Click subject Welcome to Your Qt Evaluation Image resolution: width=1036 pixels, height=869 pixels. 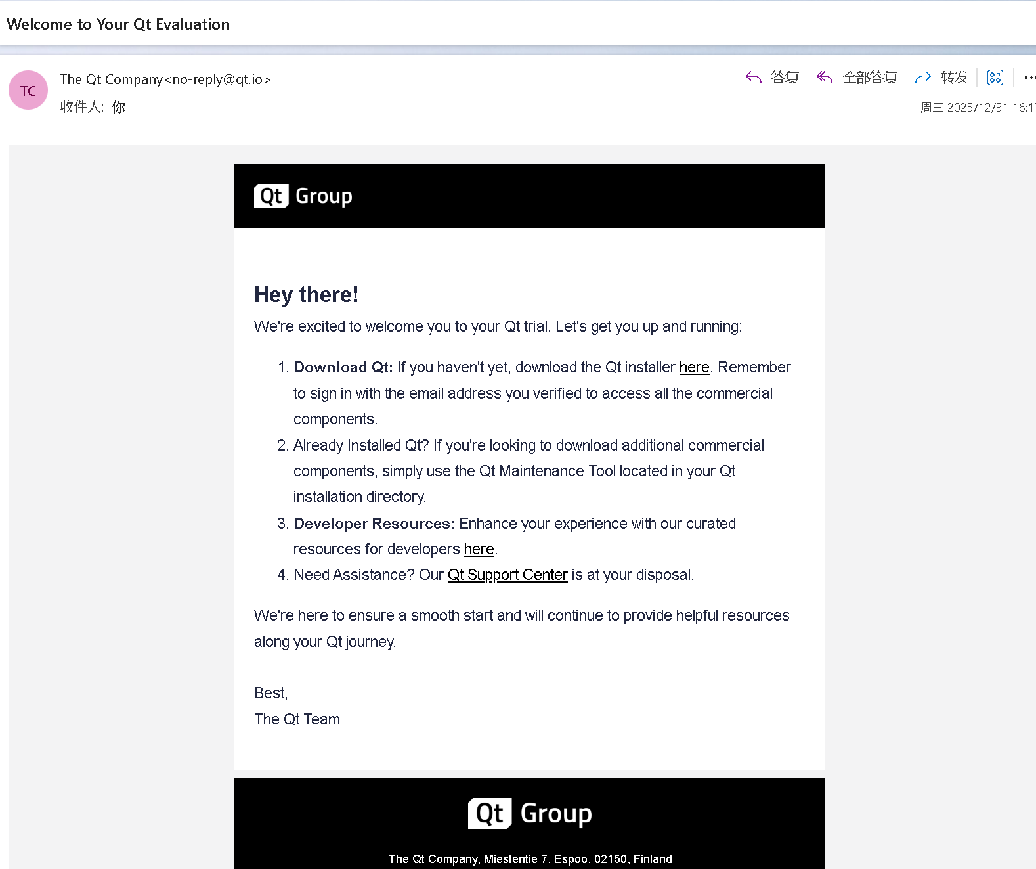tap(118, 24)
